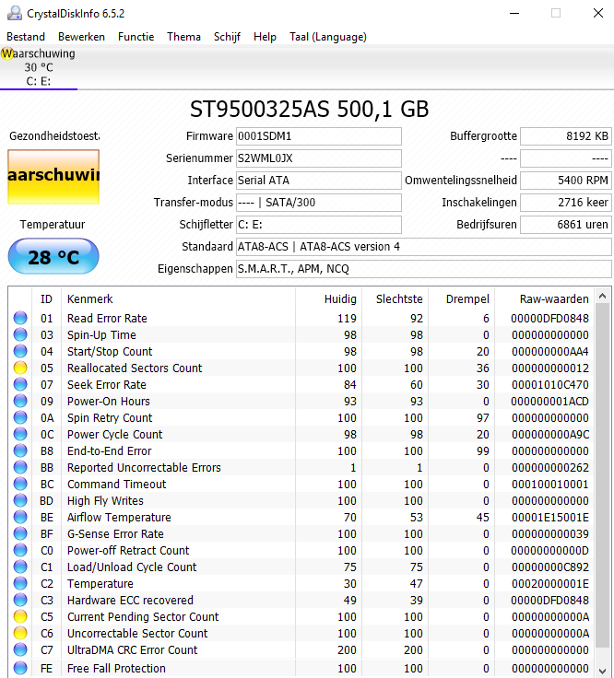Click the status icon for Power Cycle Count
Screen dimensions: 614x678
(x=20, y=434)
